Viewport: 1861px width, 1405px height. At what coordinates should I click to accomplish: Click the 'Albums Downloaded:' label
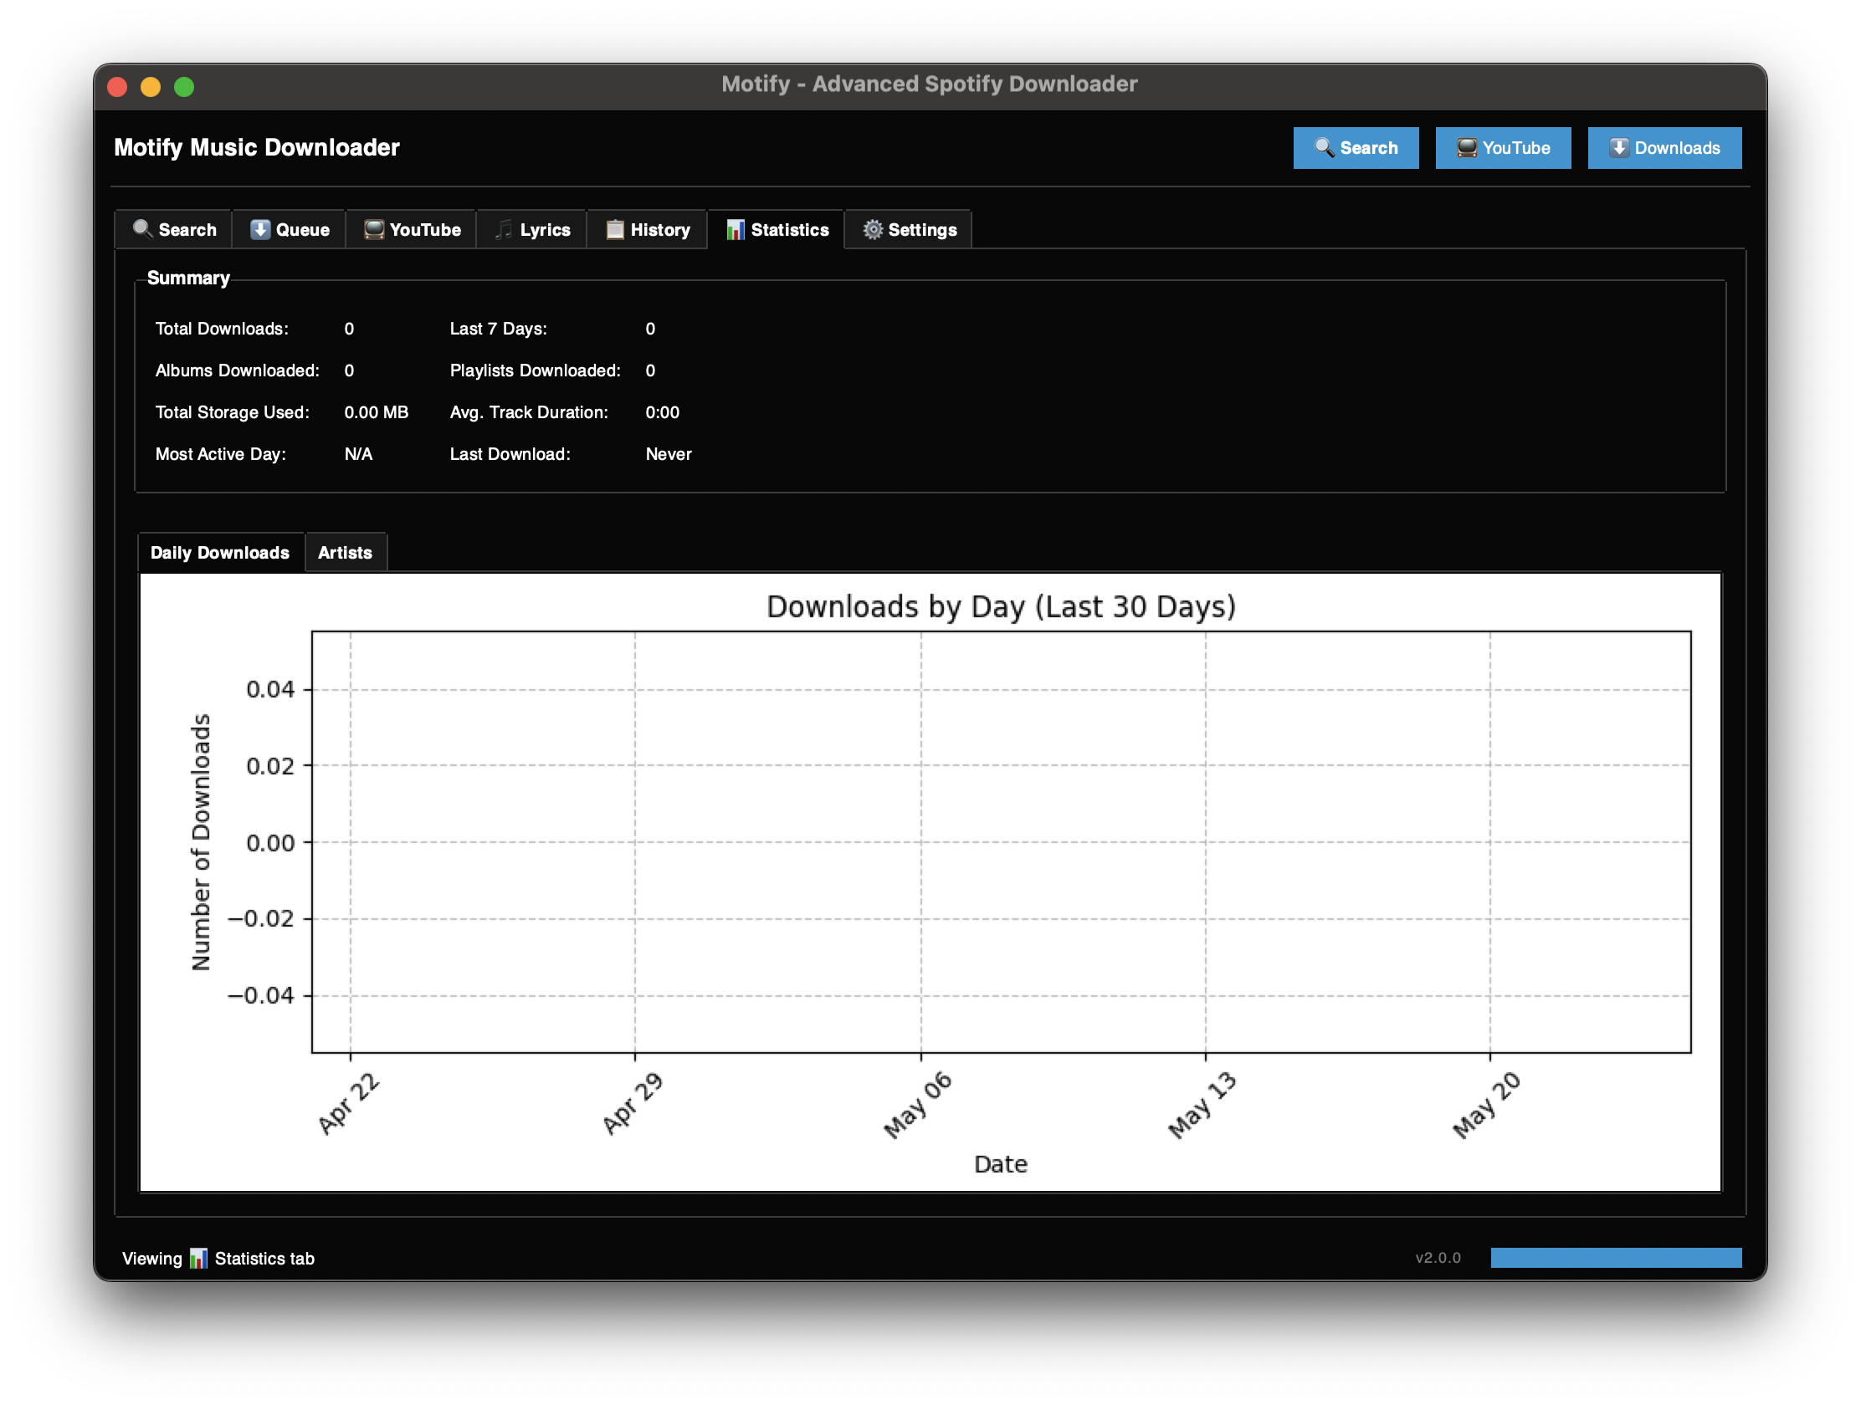point(238,370)
